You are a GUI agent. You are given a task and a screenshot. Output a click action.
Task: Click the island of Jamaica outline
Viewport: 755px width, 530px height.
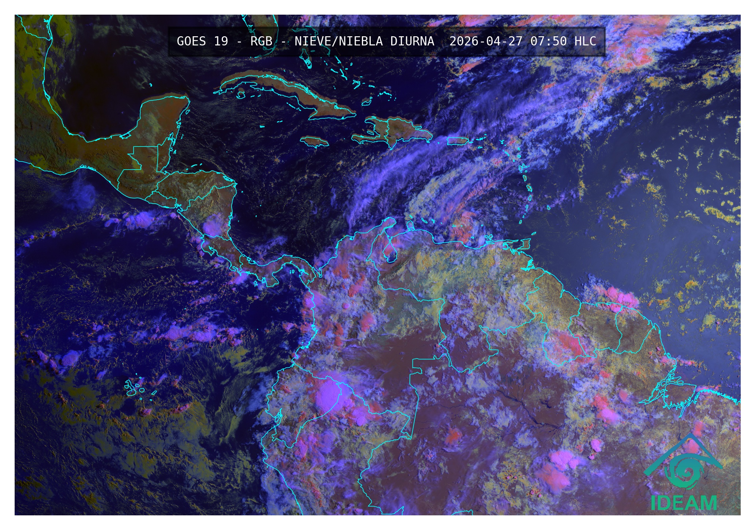(x=314, y=141)
